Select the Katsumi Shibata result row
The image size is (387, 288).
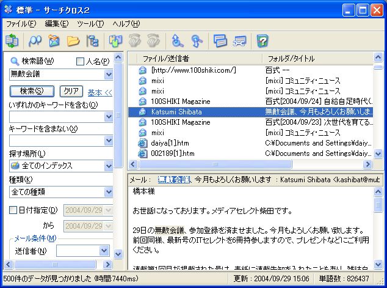[x=250, y=112]
